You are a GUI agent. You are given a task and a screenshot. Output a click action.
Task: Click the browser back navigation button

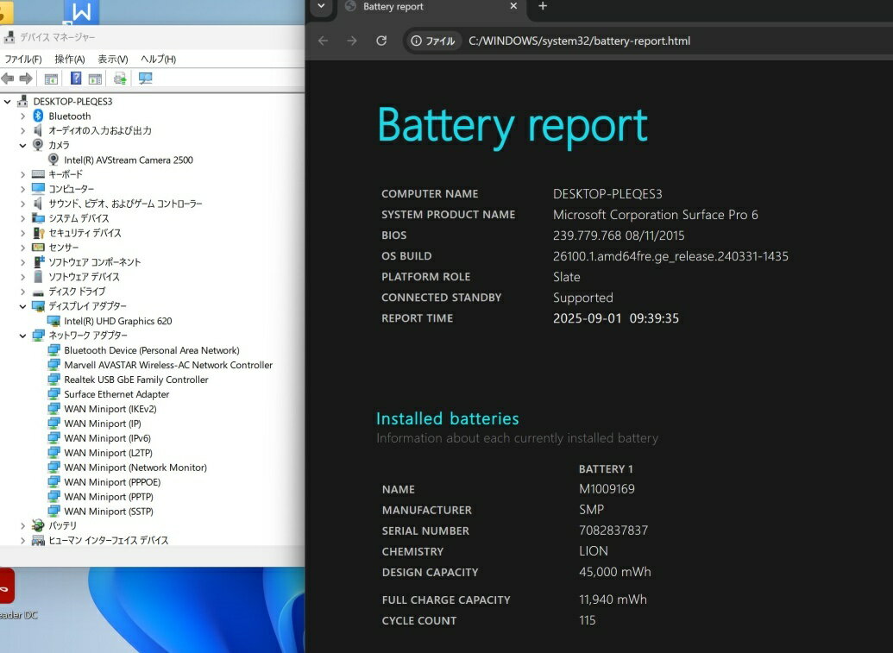click(323, 41)
